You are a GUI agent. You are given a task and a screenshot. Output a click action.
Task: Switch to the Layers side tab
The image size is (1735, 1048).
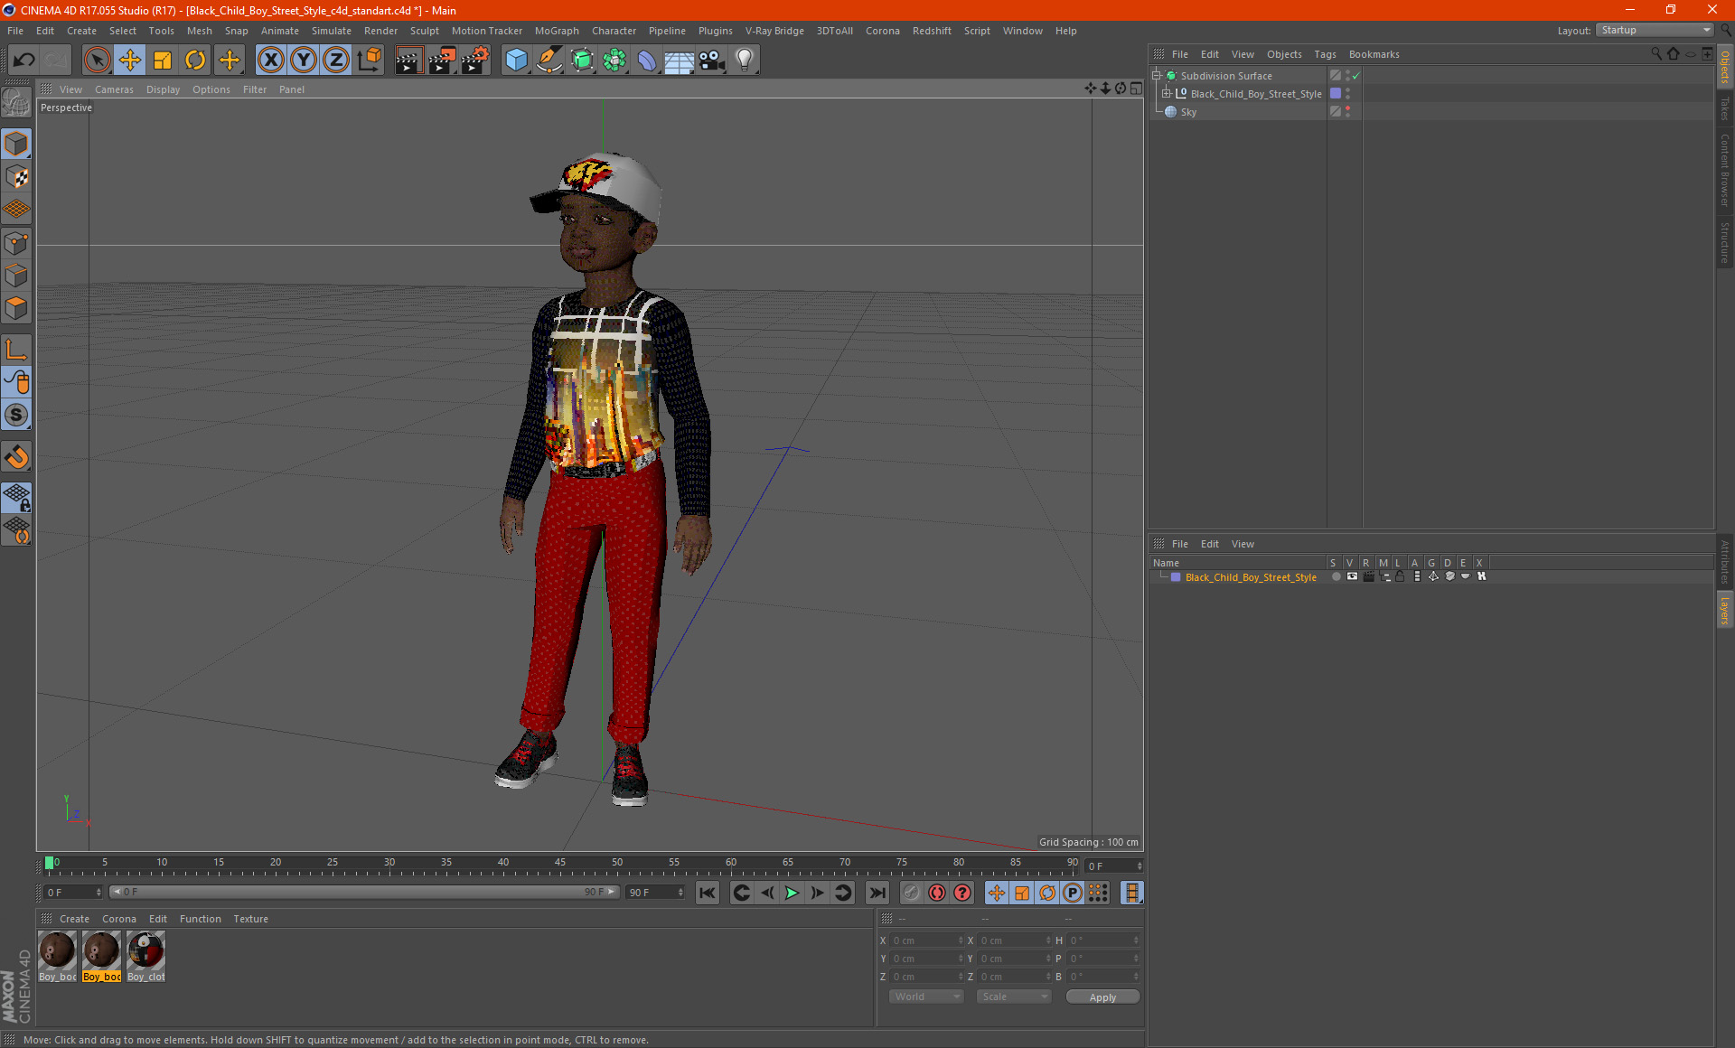click(x=1724, y=610)
